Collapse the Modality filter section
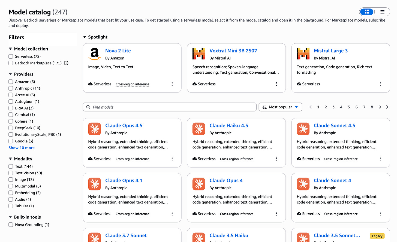This screenshot has height=242, width=397. coord(10,159)
